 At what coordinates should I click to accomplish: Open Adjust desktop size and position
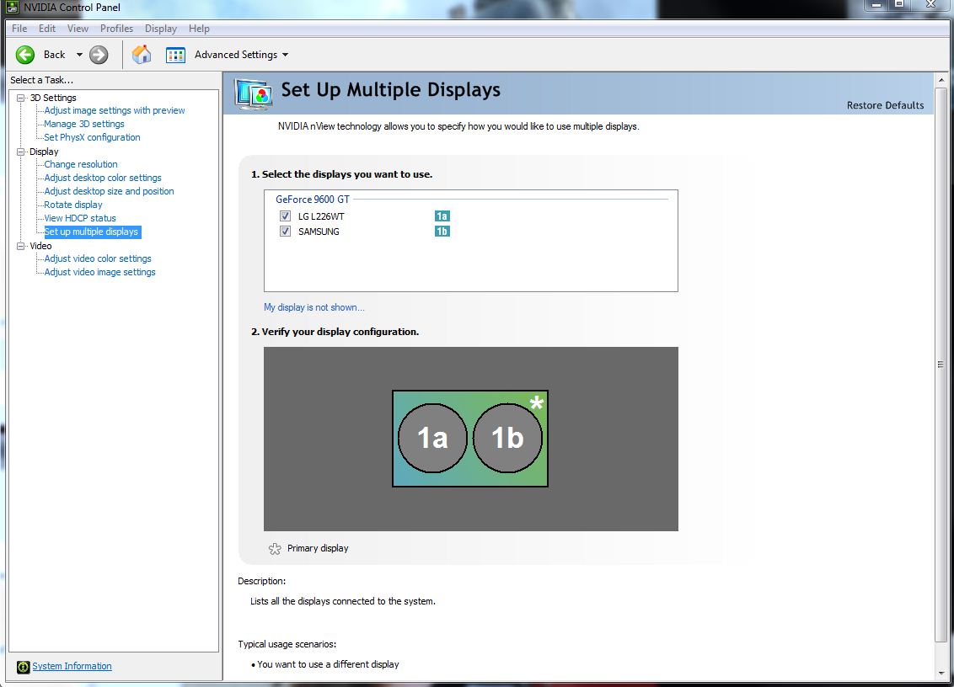tap(109, 191)
